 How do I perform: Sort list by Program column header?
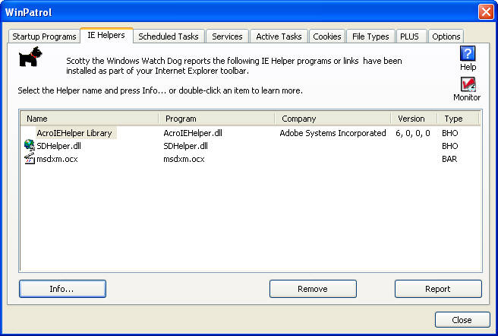216,119
